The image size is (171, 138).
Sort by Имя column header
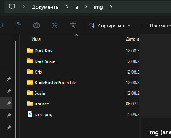click(x=36, y=39)
